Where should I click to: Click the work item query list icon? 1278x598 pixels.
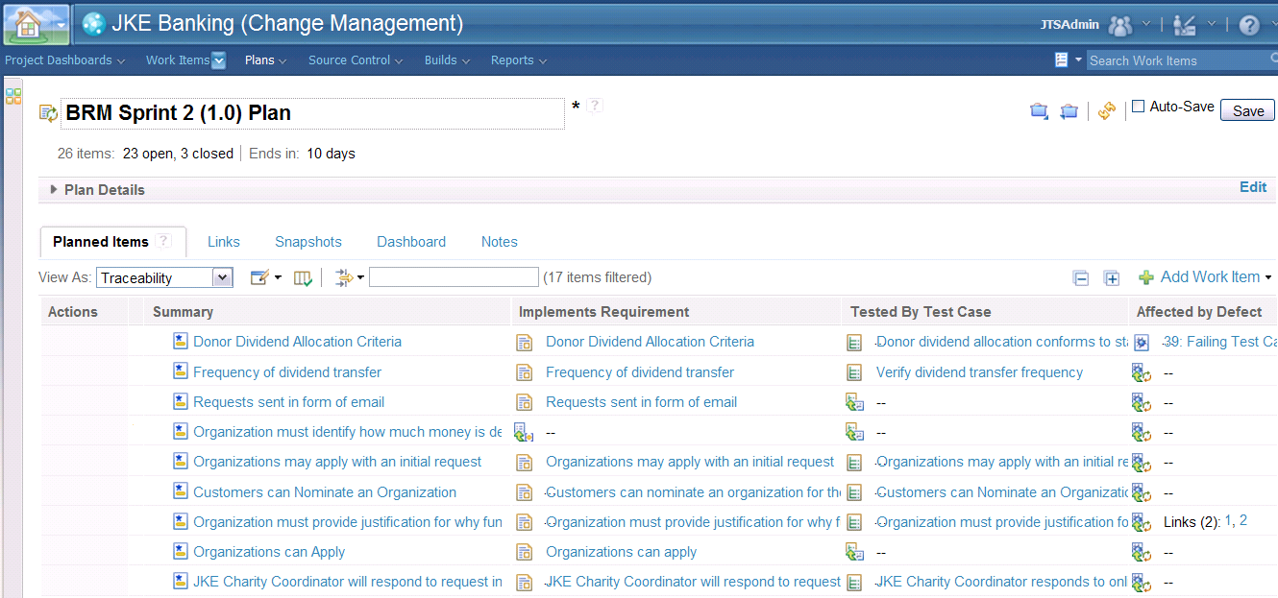pos(1062,60)
